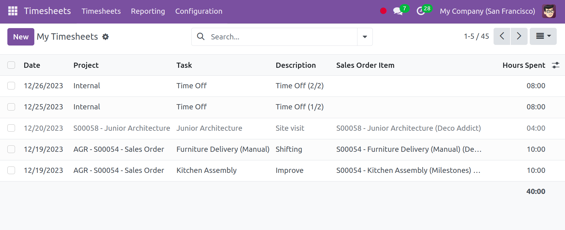Open optional columns adjust icon
565x230 pixels.
[x=555, y=65]
